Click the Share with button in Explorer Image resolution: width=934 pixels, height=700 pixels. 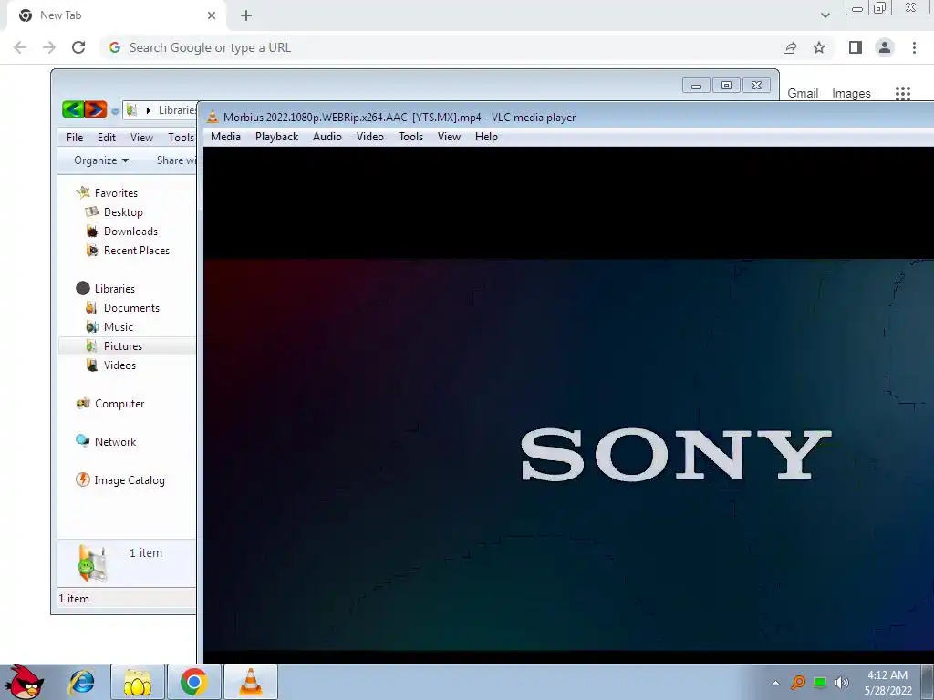click(x=176, y=160)
